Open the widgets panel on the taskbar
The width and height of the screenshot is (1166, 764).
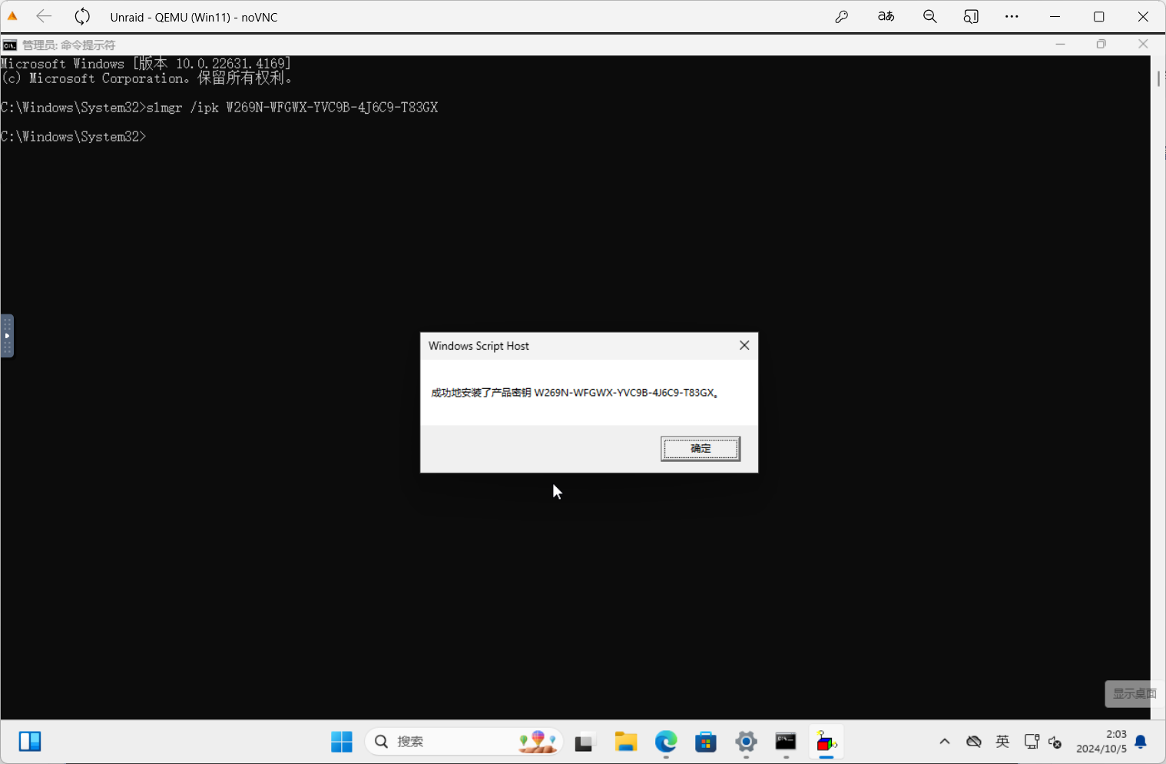click(x=30, y=742)
